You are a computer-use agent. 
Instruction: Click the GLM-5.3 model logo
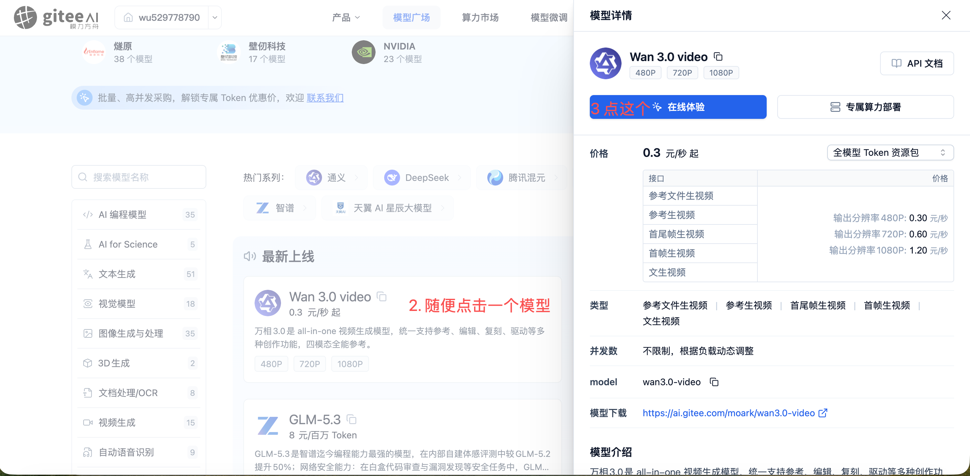[268, 425]
